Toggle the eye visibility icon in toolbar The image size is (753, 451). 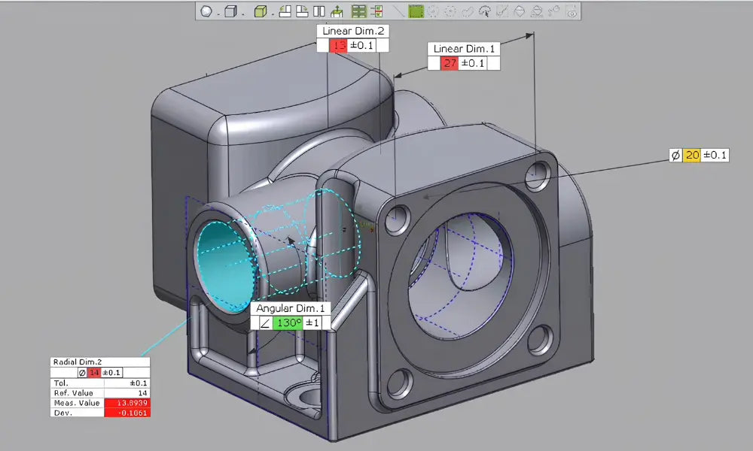[x=572, y=11]
